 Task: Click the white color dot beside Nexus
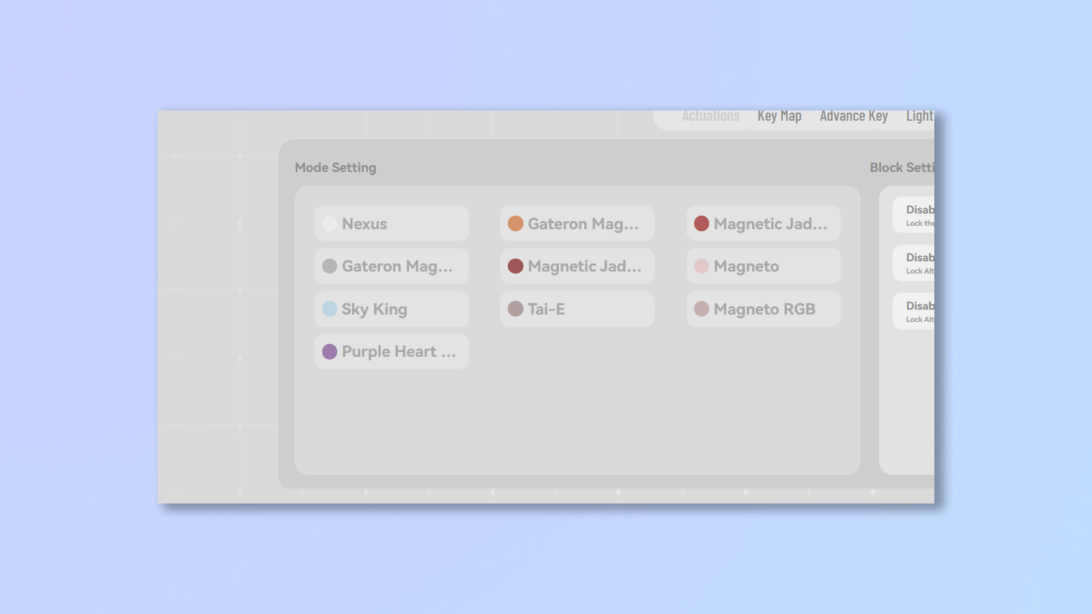[329, 223]
